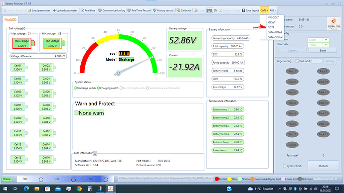The width and height of the screenshot is (344, 193).
Task: Click the Calibrate toolbar icon
Action: click(x=178, y=10)
